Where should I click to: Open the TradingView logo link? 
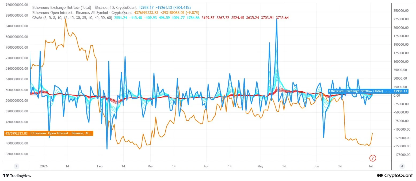tap(17, 176)
